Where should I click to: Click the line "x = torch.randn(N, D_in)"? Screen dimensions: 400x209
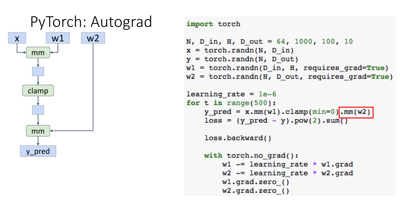click(240, 50)
